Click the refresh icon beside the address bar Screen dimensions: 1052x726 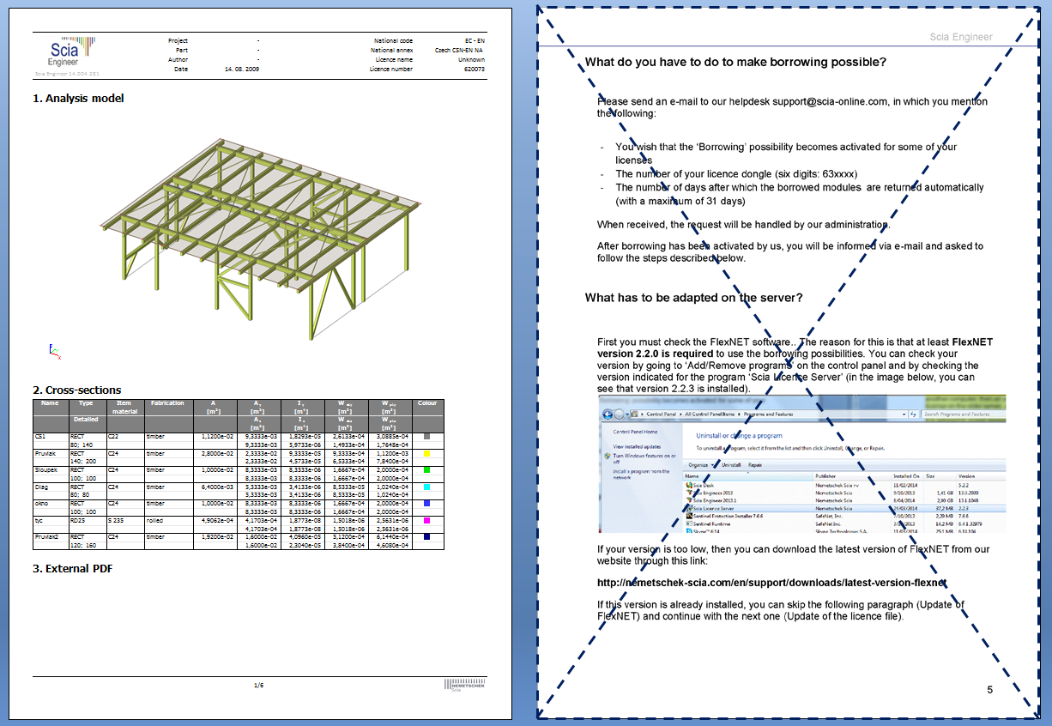914,415
